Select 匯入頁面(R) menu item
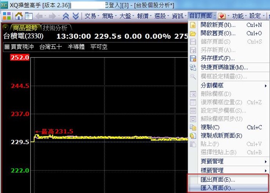Viewport: 270px width, 193px height. pyautogui.click(x=218, y=188)
